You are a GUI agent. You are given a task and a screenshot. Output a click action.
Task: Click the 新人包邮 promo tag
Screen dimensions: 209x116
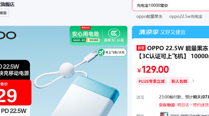179,81
